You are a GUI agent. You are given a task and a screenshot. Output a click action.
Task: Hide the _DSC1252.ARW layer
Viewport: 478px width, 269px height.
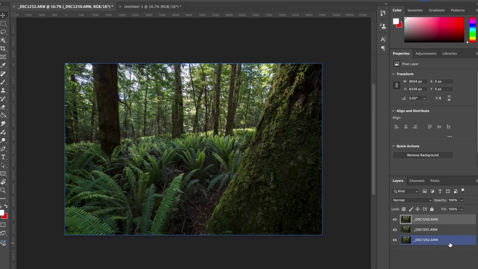coord(395,240)
